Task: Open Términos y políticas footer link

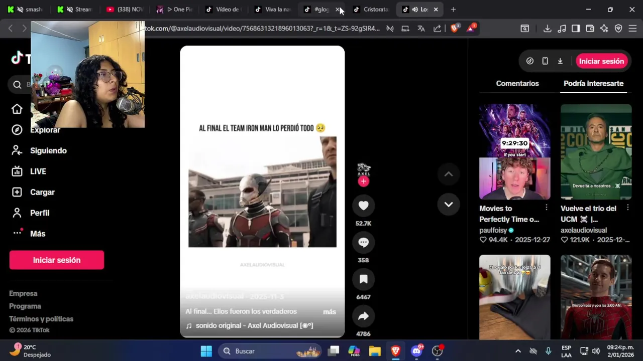Action: point(41,319)
